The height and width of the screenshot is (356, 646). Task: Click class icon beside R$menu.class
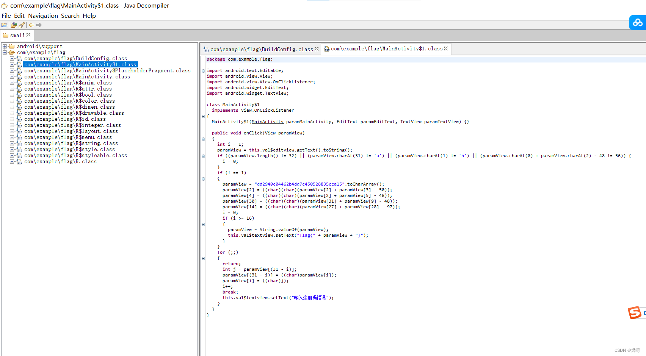pos(19,137)
